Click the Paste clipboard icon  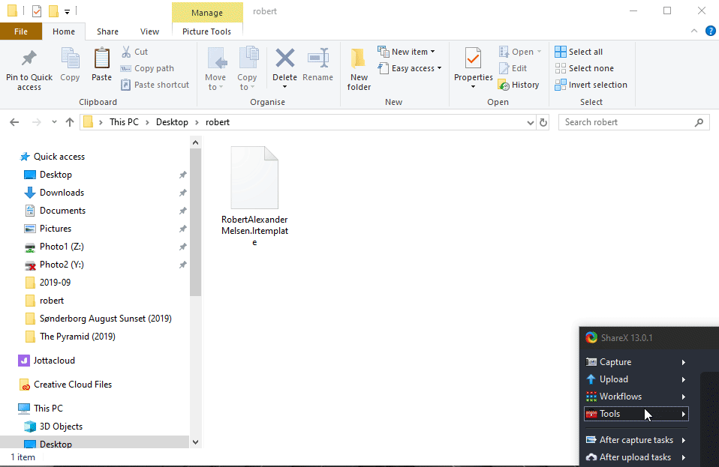[101, 58]
